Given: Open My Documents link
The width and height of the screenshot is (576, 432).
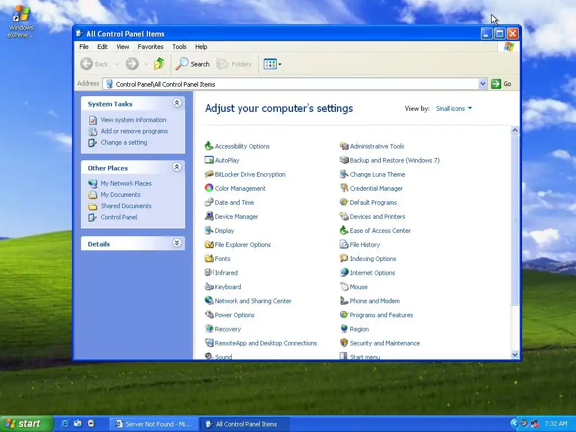Looking at the screenshot, I should click(x=120, y=195).
